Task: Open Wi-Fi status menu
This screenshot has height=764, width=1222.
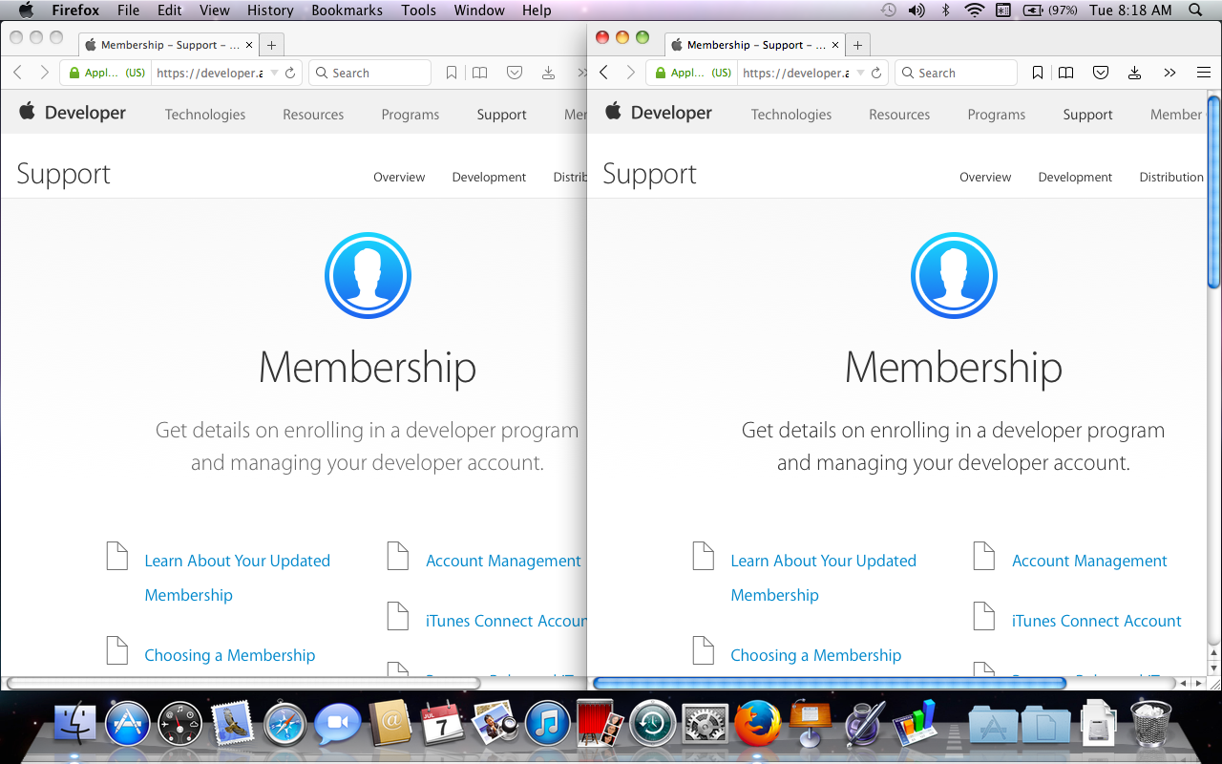Action: point(974,11)
